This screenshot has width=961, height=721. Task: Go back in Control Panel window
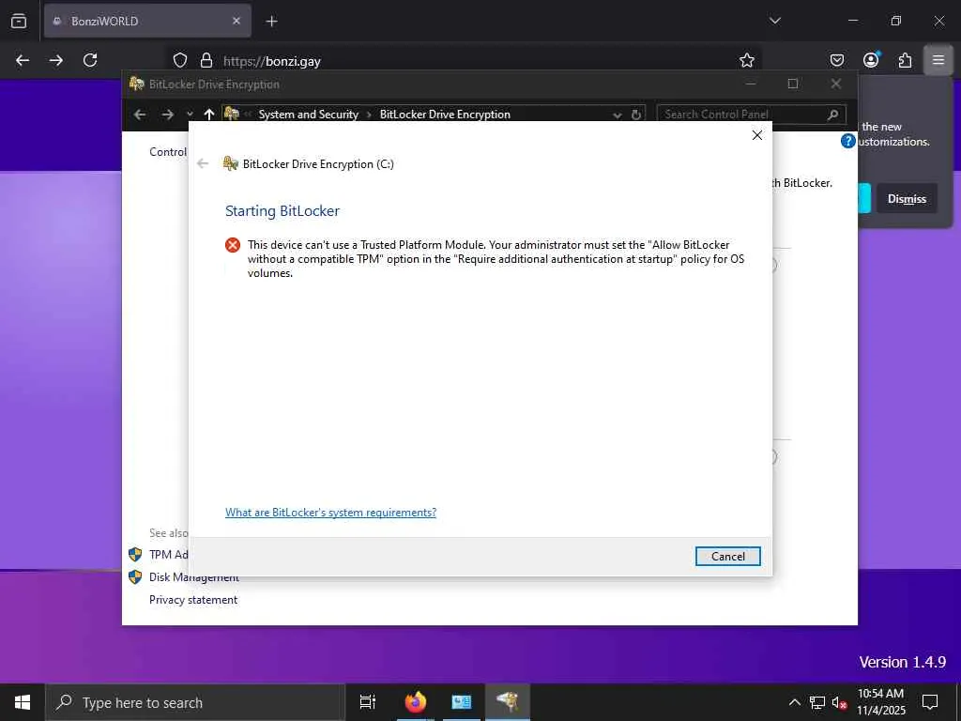pyautogui.click(x=140, y=115)
